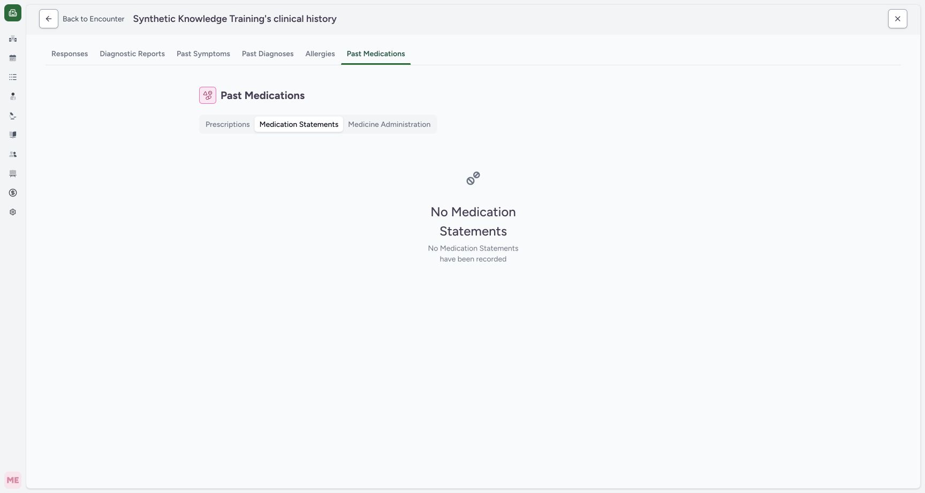The width and height of the screenshot is (925, 493).
Task: Open the open-book sidebar icon
Action: 13,135
